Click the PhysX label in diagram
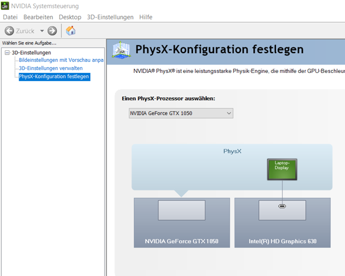345x276 pixels. [x=232, y=151]
